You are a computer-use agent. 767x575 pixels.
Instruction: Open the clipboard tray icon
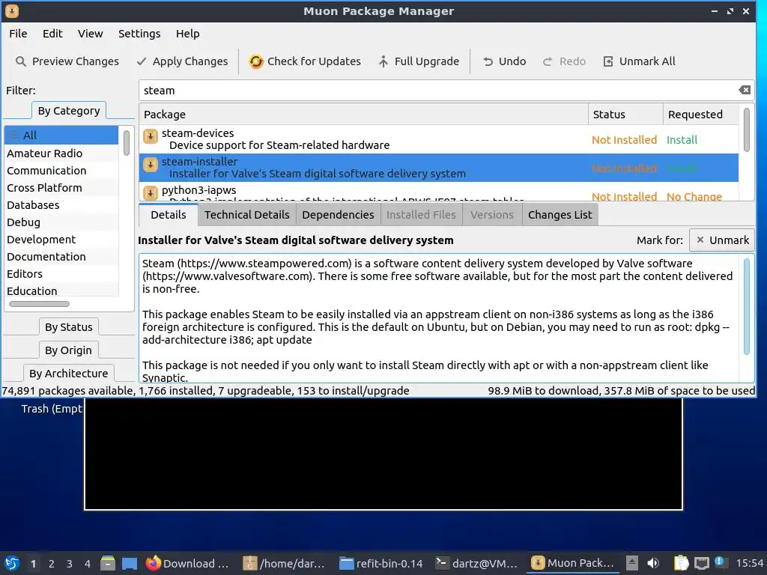click(x=681, y=563)
